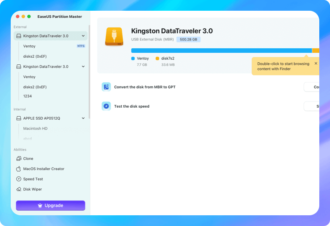Click the Convert MBR to GPT icon
Image resolution: width=330 pixels, height=226 pixels.
pos(106,87)
